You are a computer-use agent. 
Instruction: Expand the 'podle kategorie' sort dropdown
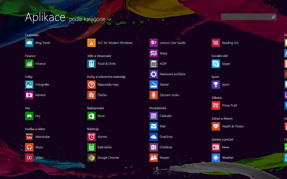point(90,19)
